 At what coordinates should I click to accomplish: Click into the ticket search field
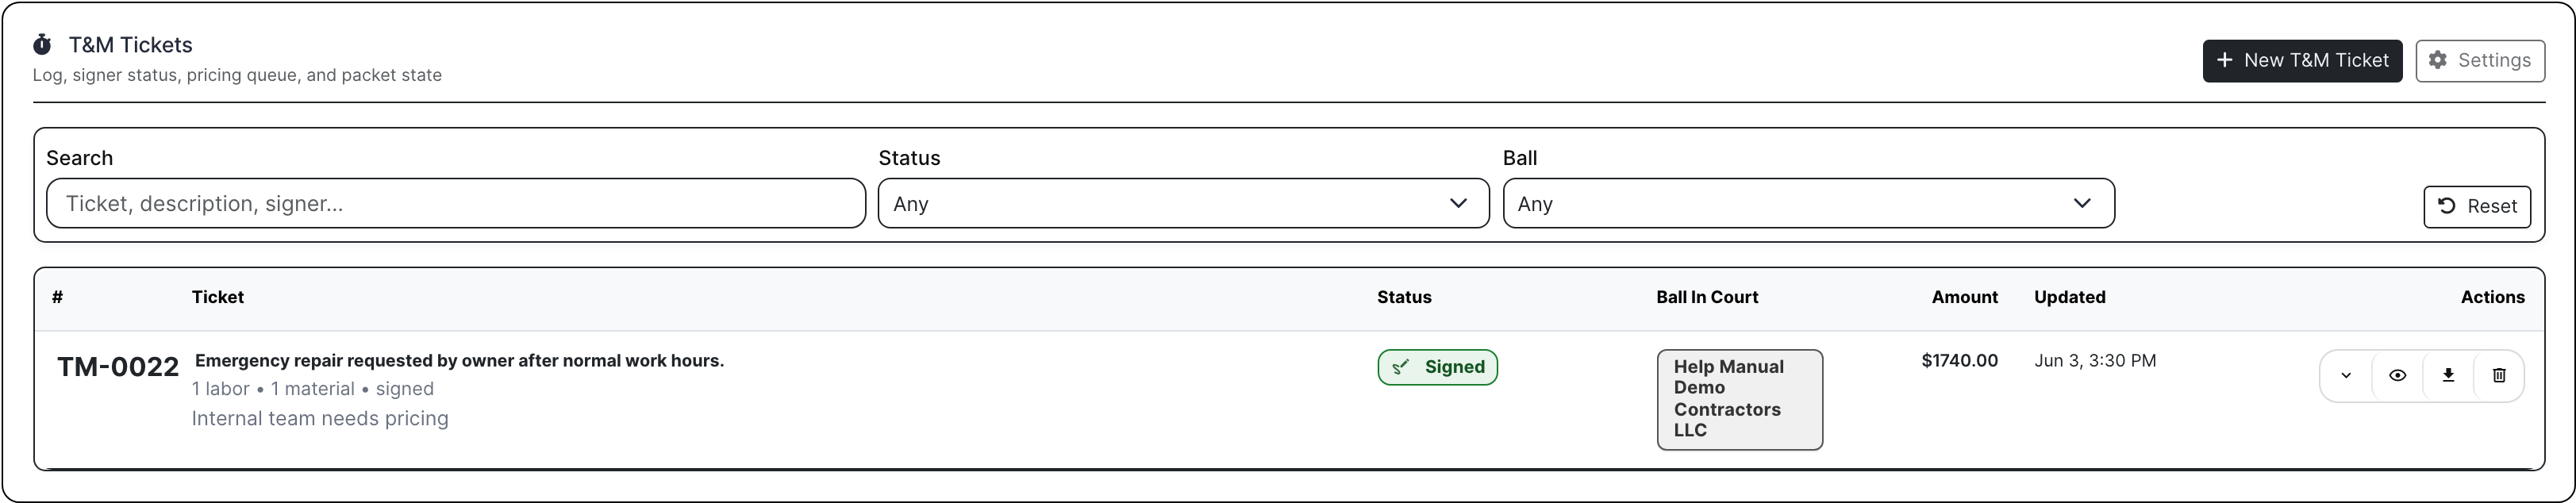(456, 203)
